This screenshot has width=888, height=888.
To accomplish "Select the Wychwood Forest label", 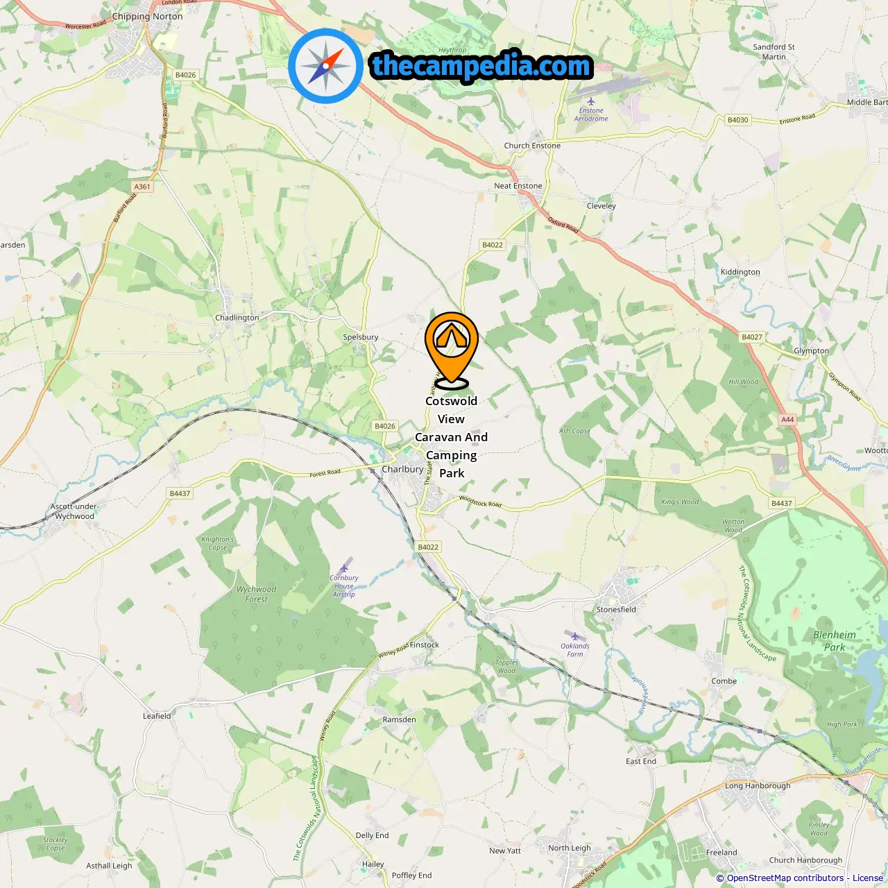I will point(256,594).
